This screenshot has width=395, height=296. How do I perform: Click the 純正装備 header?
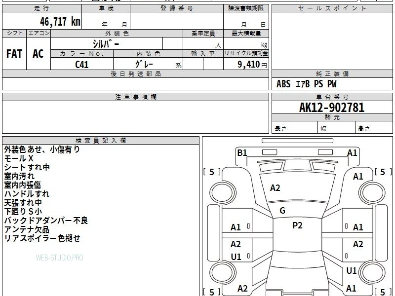[x=332, y=74]
